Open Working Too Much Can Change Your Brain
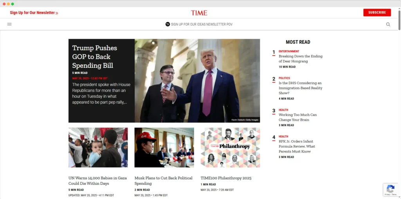This screenshot has height=199, width=401. [x=298, y=117]
